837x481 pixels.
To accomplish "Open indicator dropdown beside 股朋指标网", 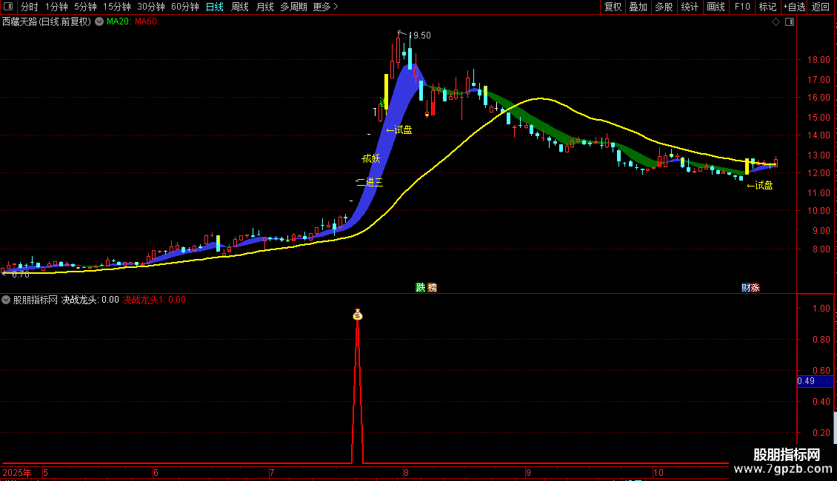I will point(6,300).
